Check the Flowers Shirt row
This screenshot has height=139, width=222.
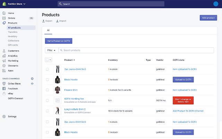click(x=47, y=90)
